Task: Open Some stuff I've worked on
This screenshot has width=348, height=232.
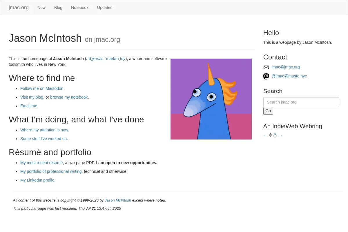Action: (44, 139)
